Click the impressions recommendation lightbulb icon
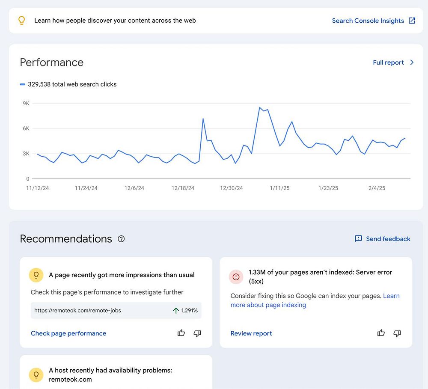This screenshot has width=428, height=389. tap(36, 275)
